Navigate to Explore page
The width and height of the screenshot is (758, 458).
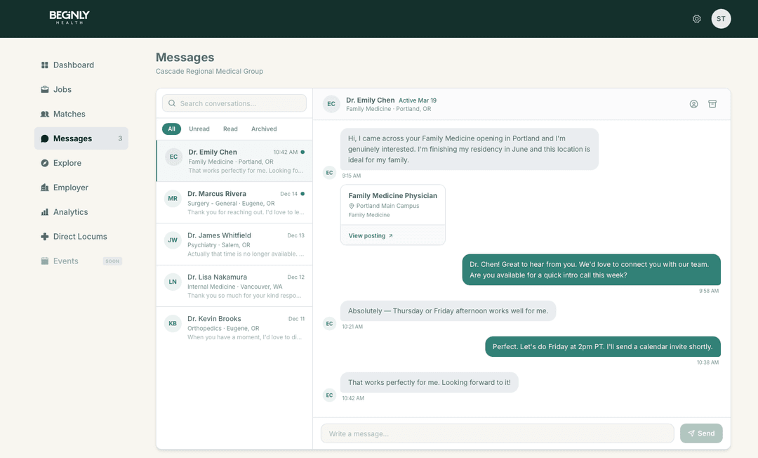[x=67, y=163]
